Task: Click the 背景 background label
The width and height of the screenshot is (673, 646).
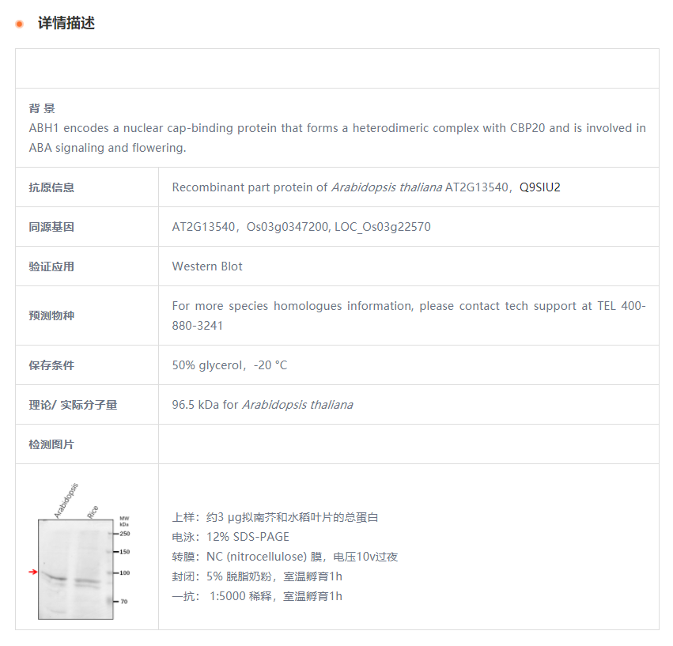Action: point(42,108)
